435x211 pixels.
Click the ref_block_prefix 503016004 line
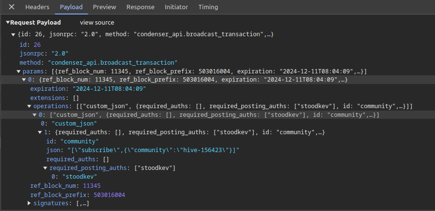tap(77, 195)
